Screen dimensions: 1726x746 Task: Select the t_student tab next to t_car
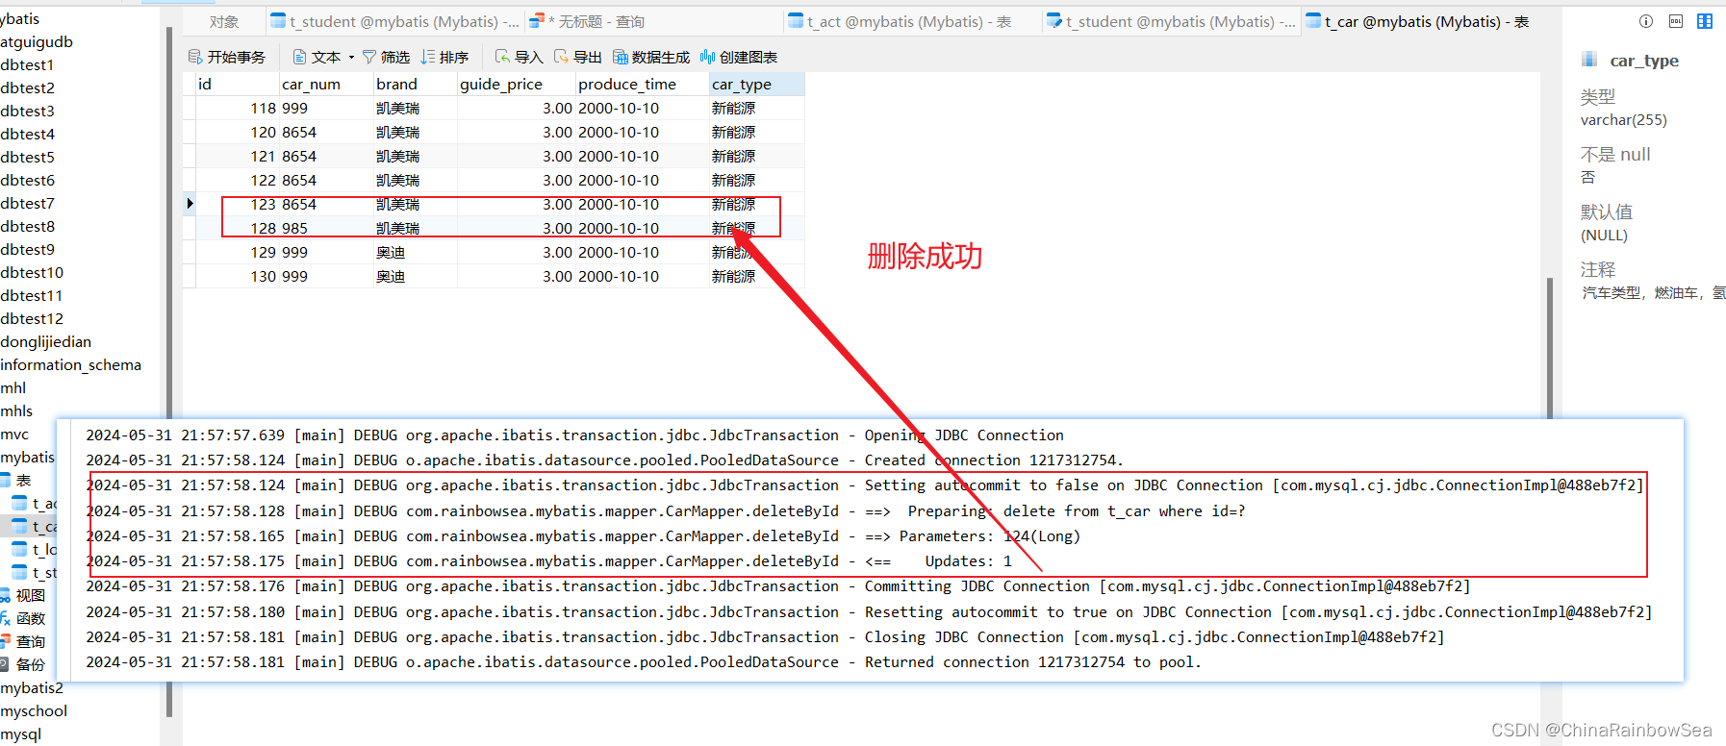click(x=1171, y=22)
